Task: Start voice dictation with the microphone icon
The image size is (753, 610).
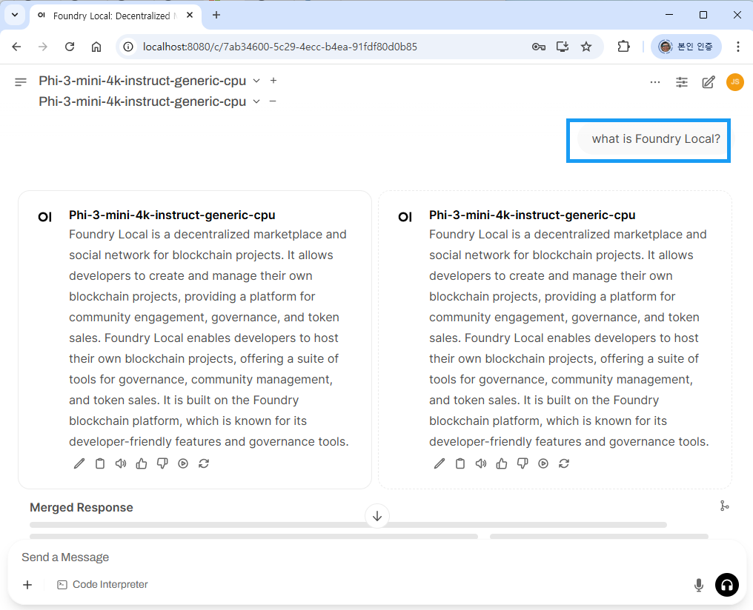Action: [699, 585]
